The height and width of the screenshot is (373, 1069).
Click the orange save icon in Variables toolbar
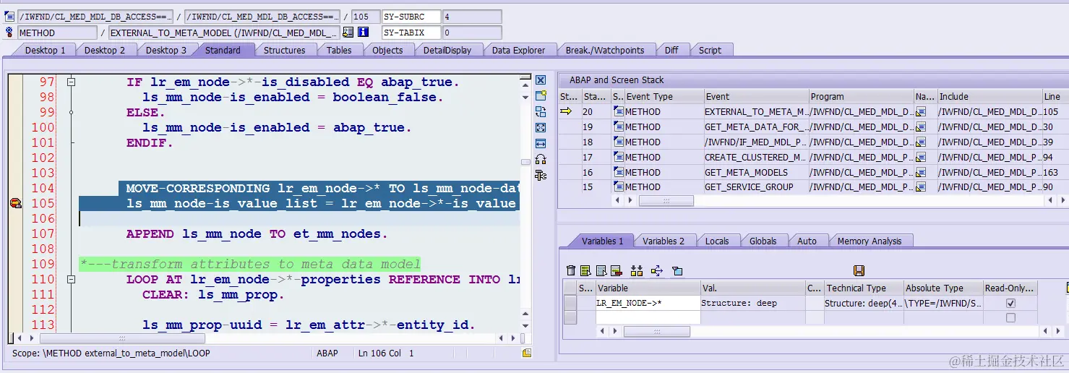point(859,270)
